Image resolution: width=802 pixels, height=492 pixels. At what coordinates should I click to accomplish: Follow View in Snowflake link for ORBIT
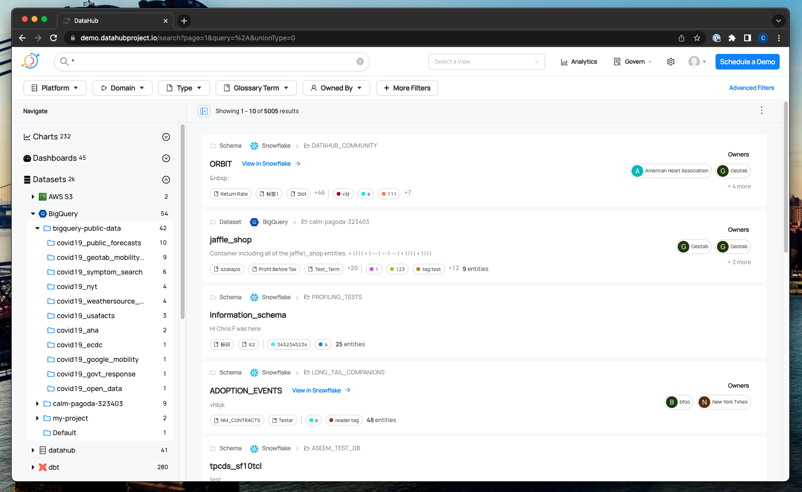[x=271, y=164]
